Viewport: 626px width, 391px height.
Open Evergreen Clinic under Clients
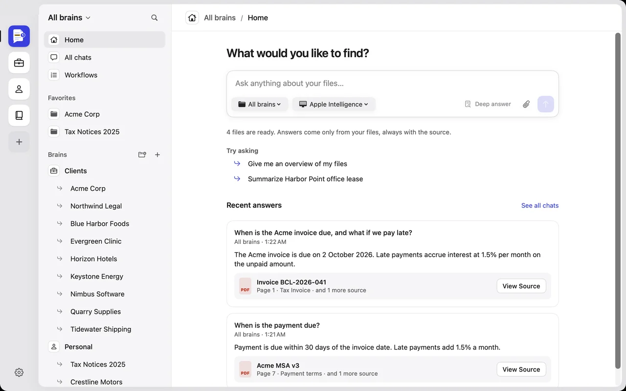pyautogui.click(x=105, y=241)
